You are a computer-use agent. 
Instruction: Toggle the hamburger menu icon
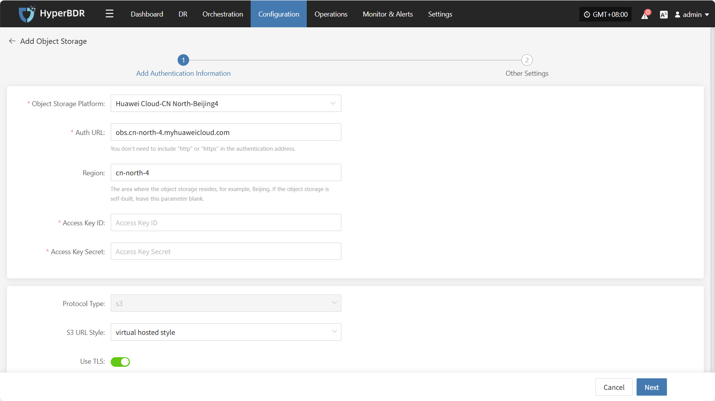click(x=110, y=14)
